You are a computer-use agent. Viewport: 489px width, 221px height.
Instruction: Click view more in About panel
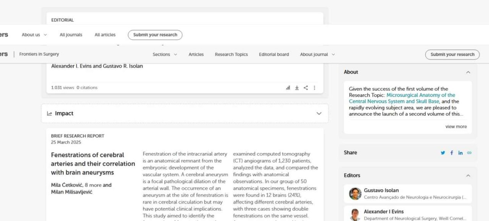click(456, 127)
